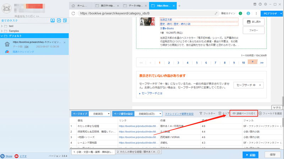Viewport: 284px width, 159px height.
Task: Click the data count 104 link
Action: (x=26, y=47)
